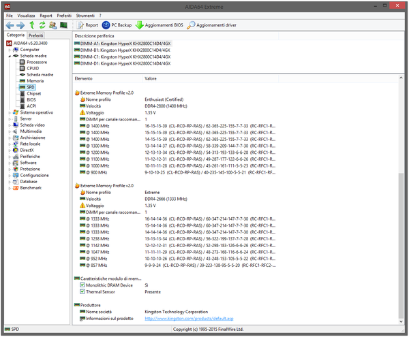Open the Report menu

46,16
